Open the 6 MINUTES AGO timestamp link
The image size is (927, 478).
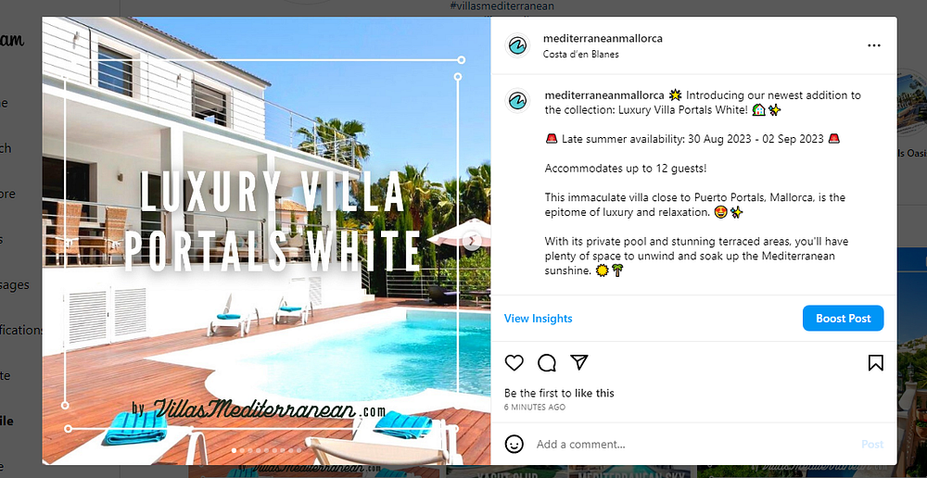[535, 407]
